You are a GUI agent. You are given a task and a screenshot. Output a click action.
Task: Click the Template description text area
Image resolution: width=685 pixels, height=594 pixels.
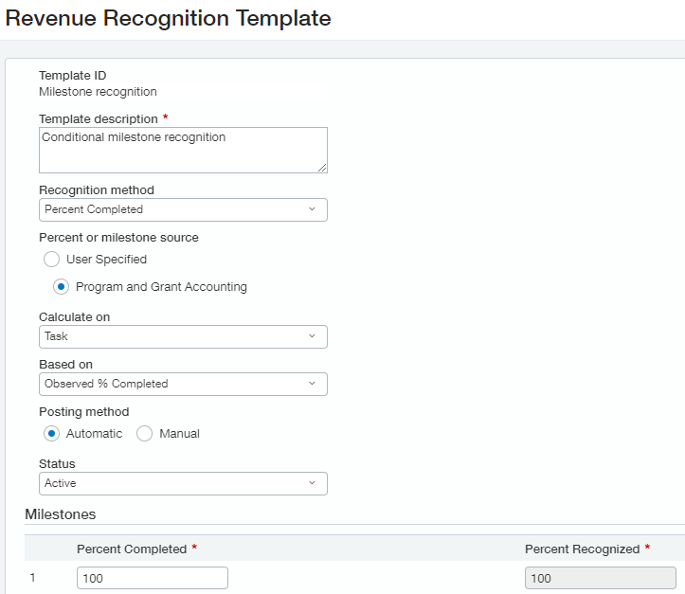183,150
